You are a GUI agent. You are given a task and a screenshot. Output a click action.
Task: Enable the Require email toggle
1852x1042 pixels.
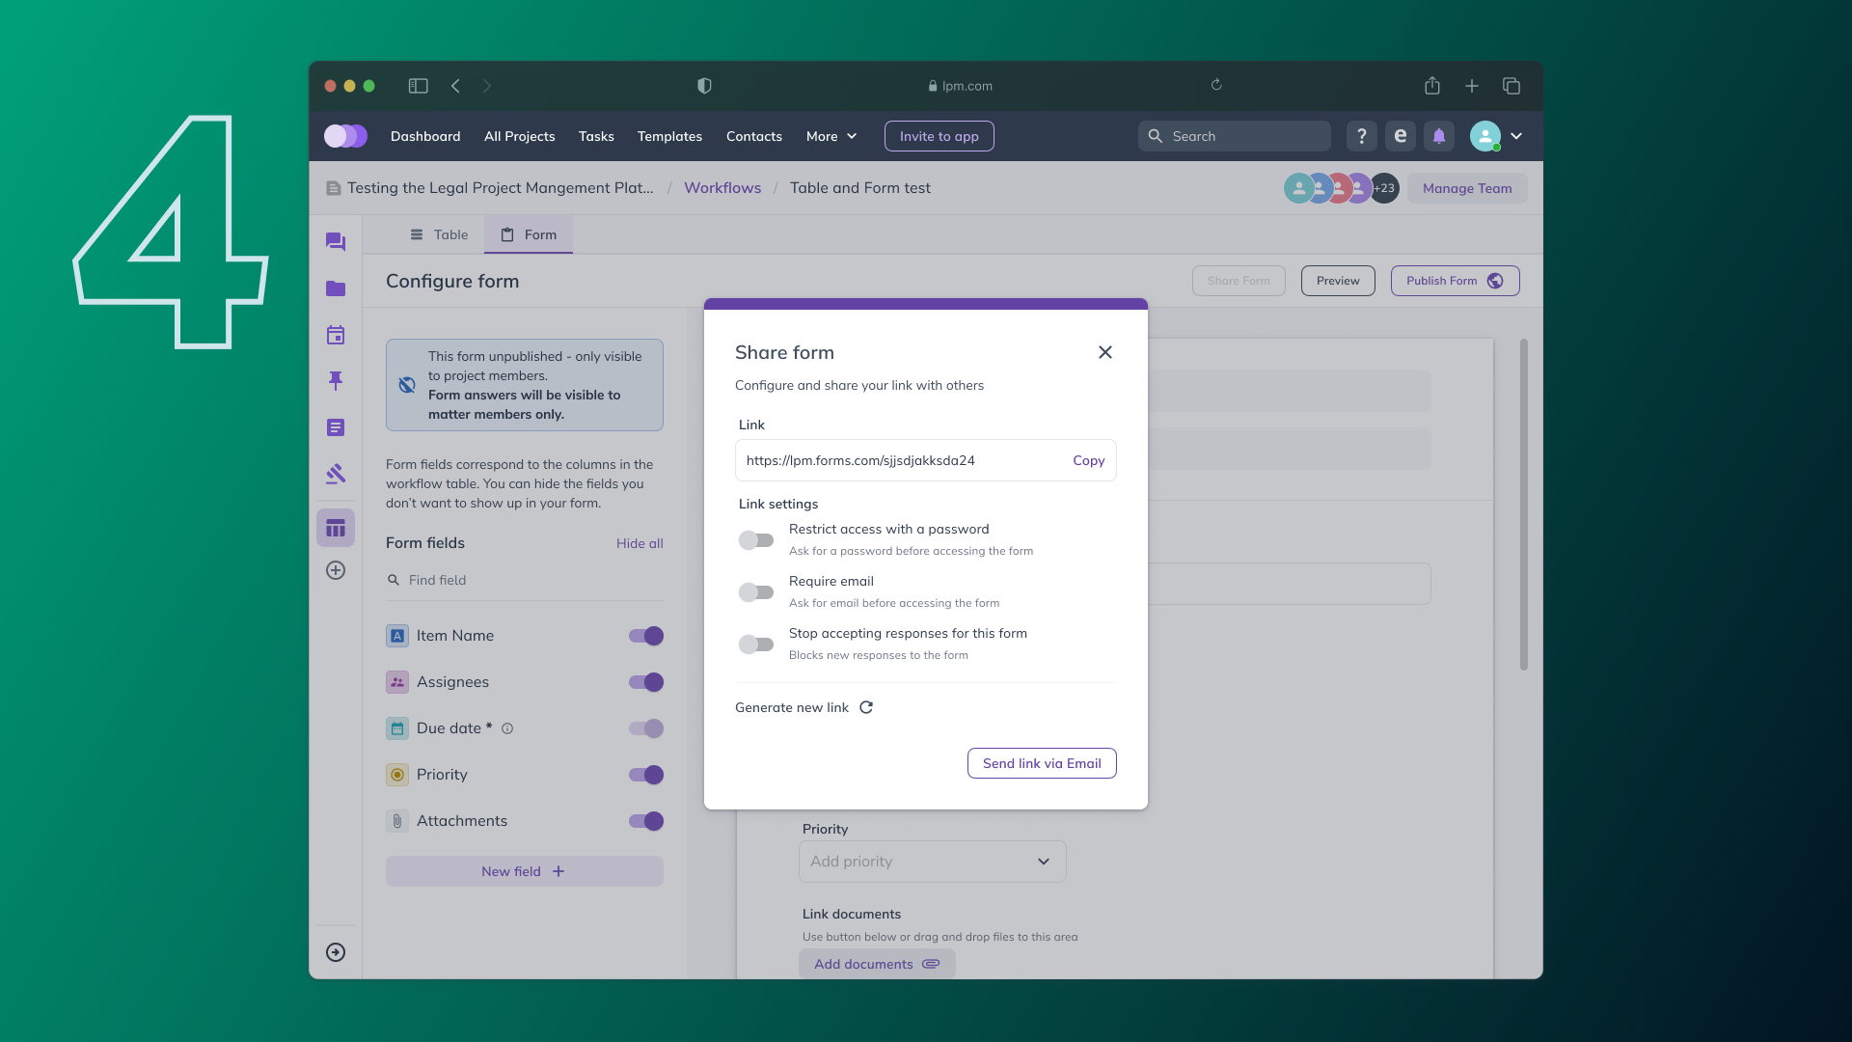756,592
